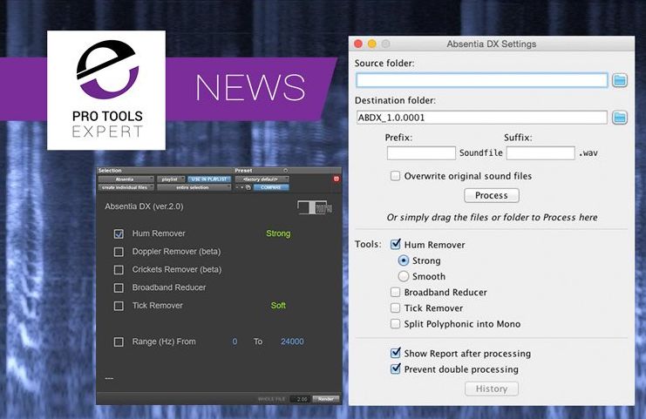Click the Pro Tools Expert logo

tap(106, 90)
